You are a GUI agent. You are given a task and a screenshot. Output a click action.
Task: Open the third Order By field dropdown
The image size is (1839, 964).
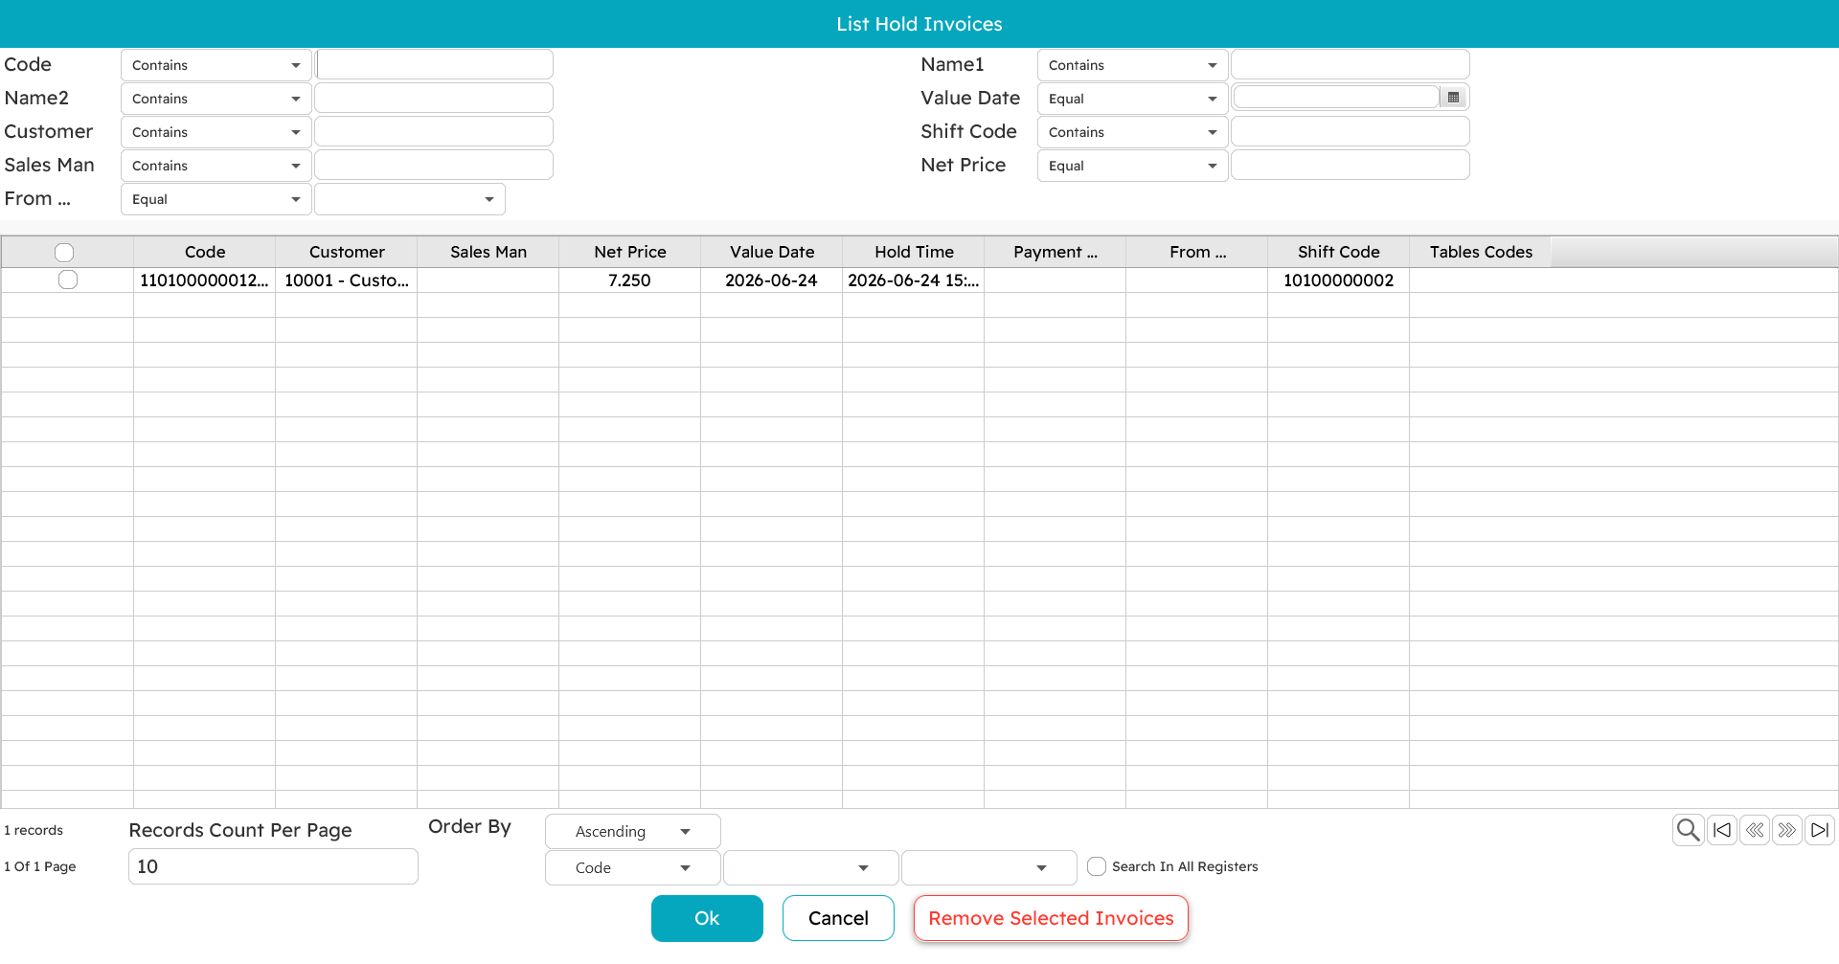(989, 868)
